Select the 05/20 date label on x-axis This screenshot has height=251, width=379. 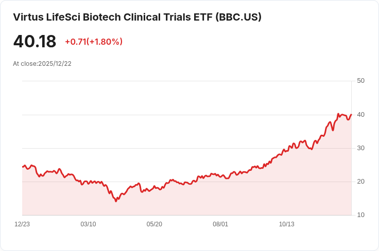154,224
